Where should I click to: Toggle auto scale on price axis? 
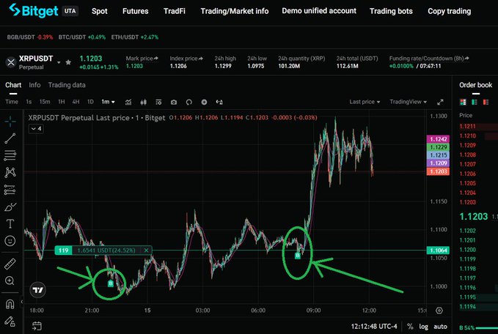[440, 327]
